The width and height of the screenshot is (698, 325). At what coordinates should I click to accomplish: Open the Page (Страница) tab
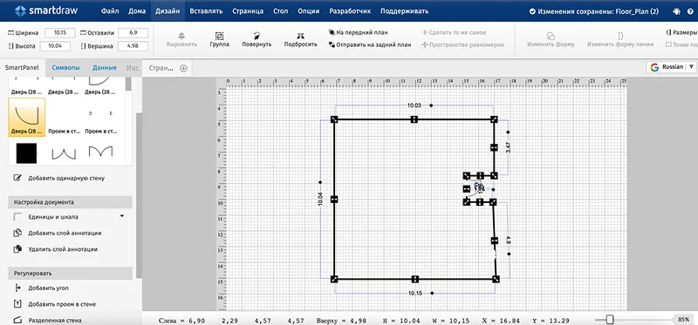click(248, 11)
